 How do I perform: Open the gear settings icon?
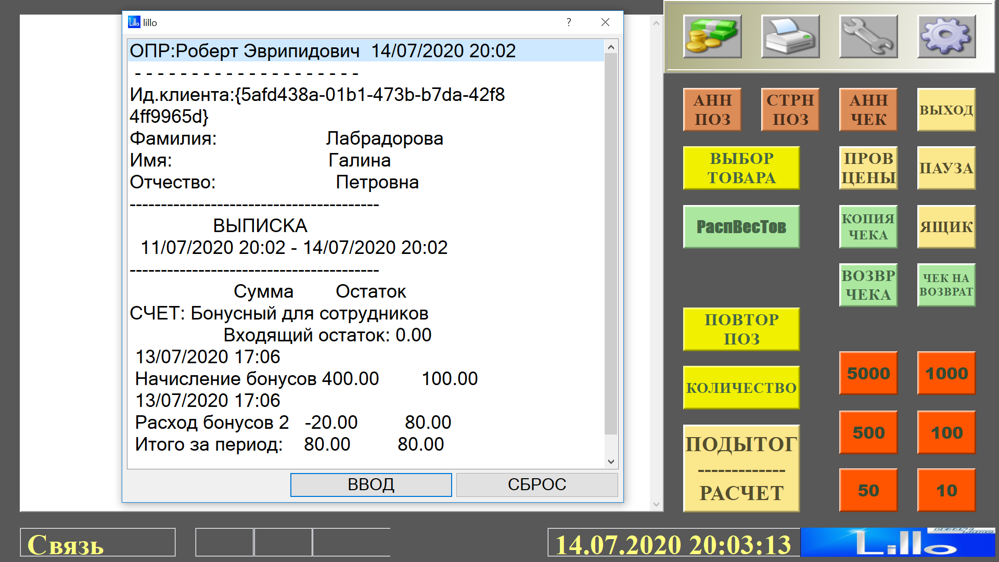click(x=946, y=36)
